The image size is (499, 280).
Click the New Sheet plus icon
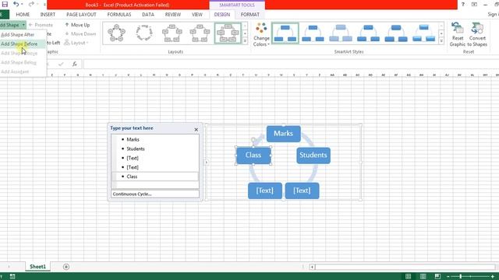[x=66, y=267]
